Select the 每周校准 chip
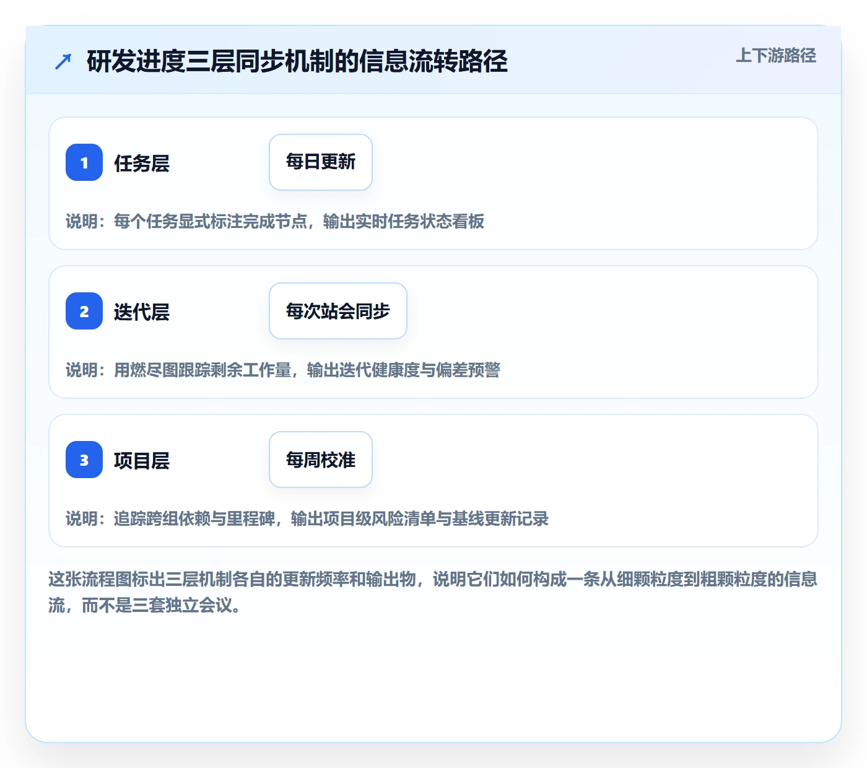This screenshot has height=768, width=867. pyautogui.click(x=321, y=460)
